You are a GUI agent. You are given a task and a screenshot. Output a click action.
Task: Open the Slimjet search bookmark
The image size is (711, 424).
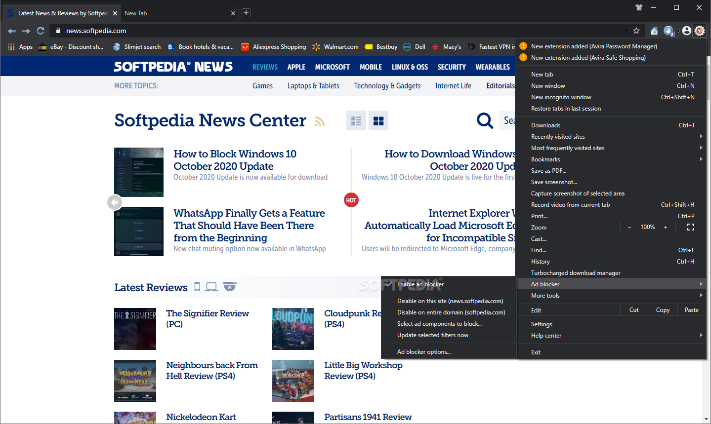(137, 47)
